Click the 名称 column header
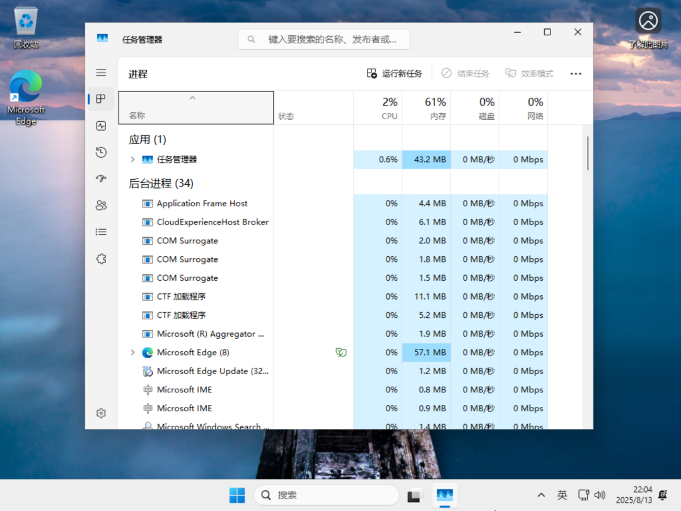Screen dimensions: 681x511 (195, 108)
